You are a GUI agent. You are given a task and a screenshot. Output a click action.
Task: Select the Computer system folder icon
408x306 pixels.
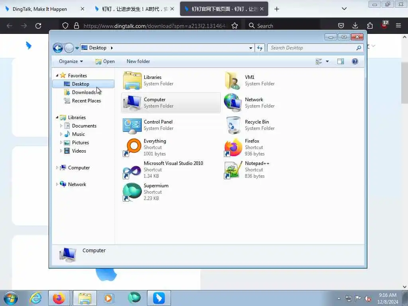coord(132,103)
